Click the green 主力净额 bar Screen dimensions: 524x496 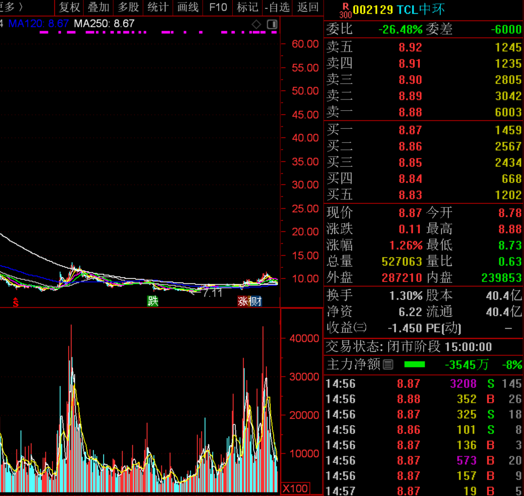414,364
